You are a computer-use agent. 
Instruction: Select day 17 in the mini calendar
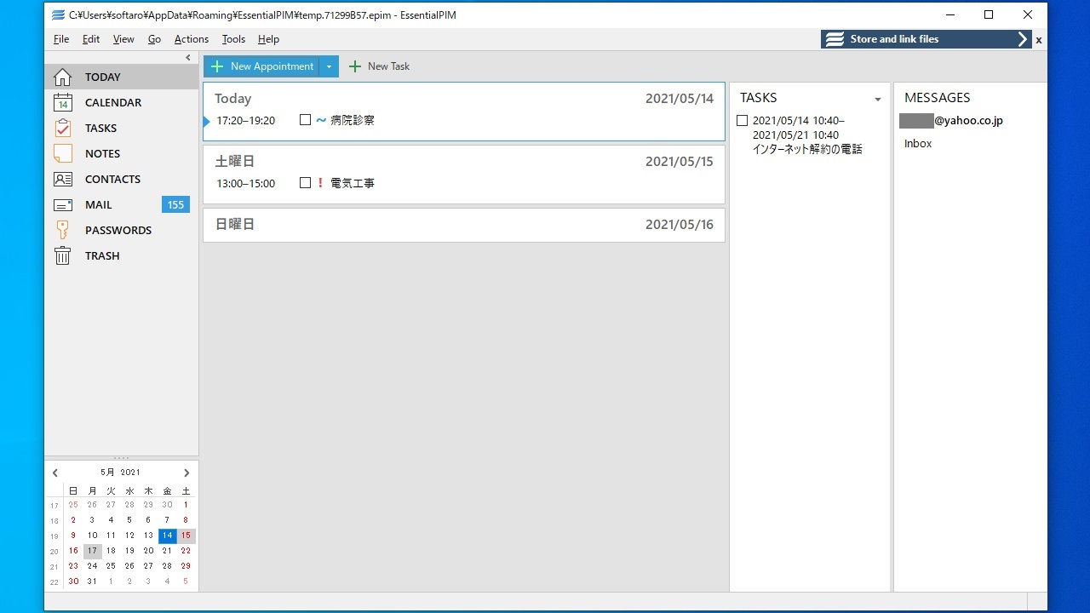pyautogui.click(x=92, y=551)
